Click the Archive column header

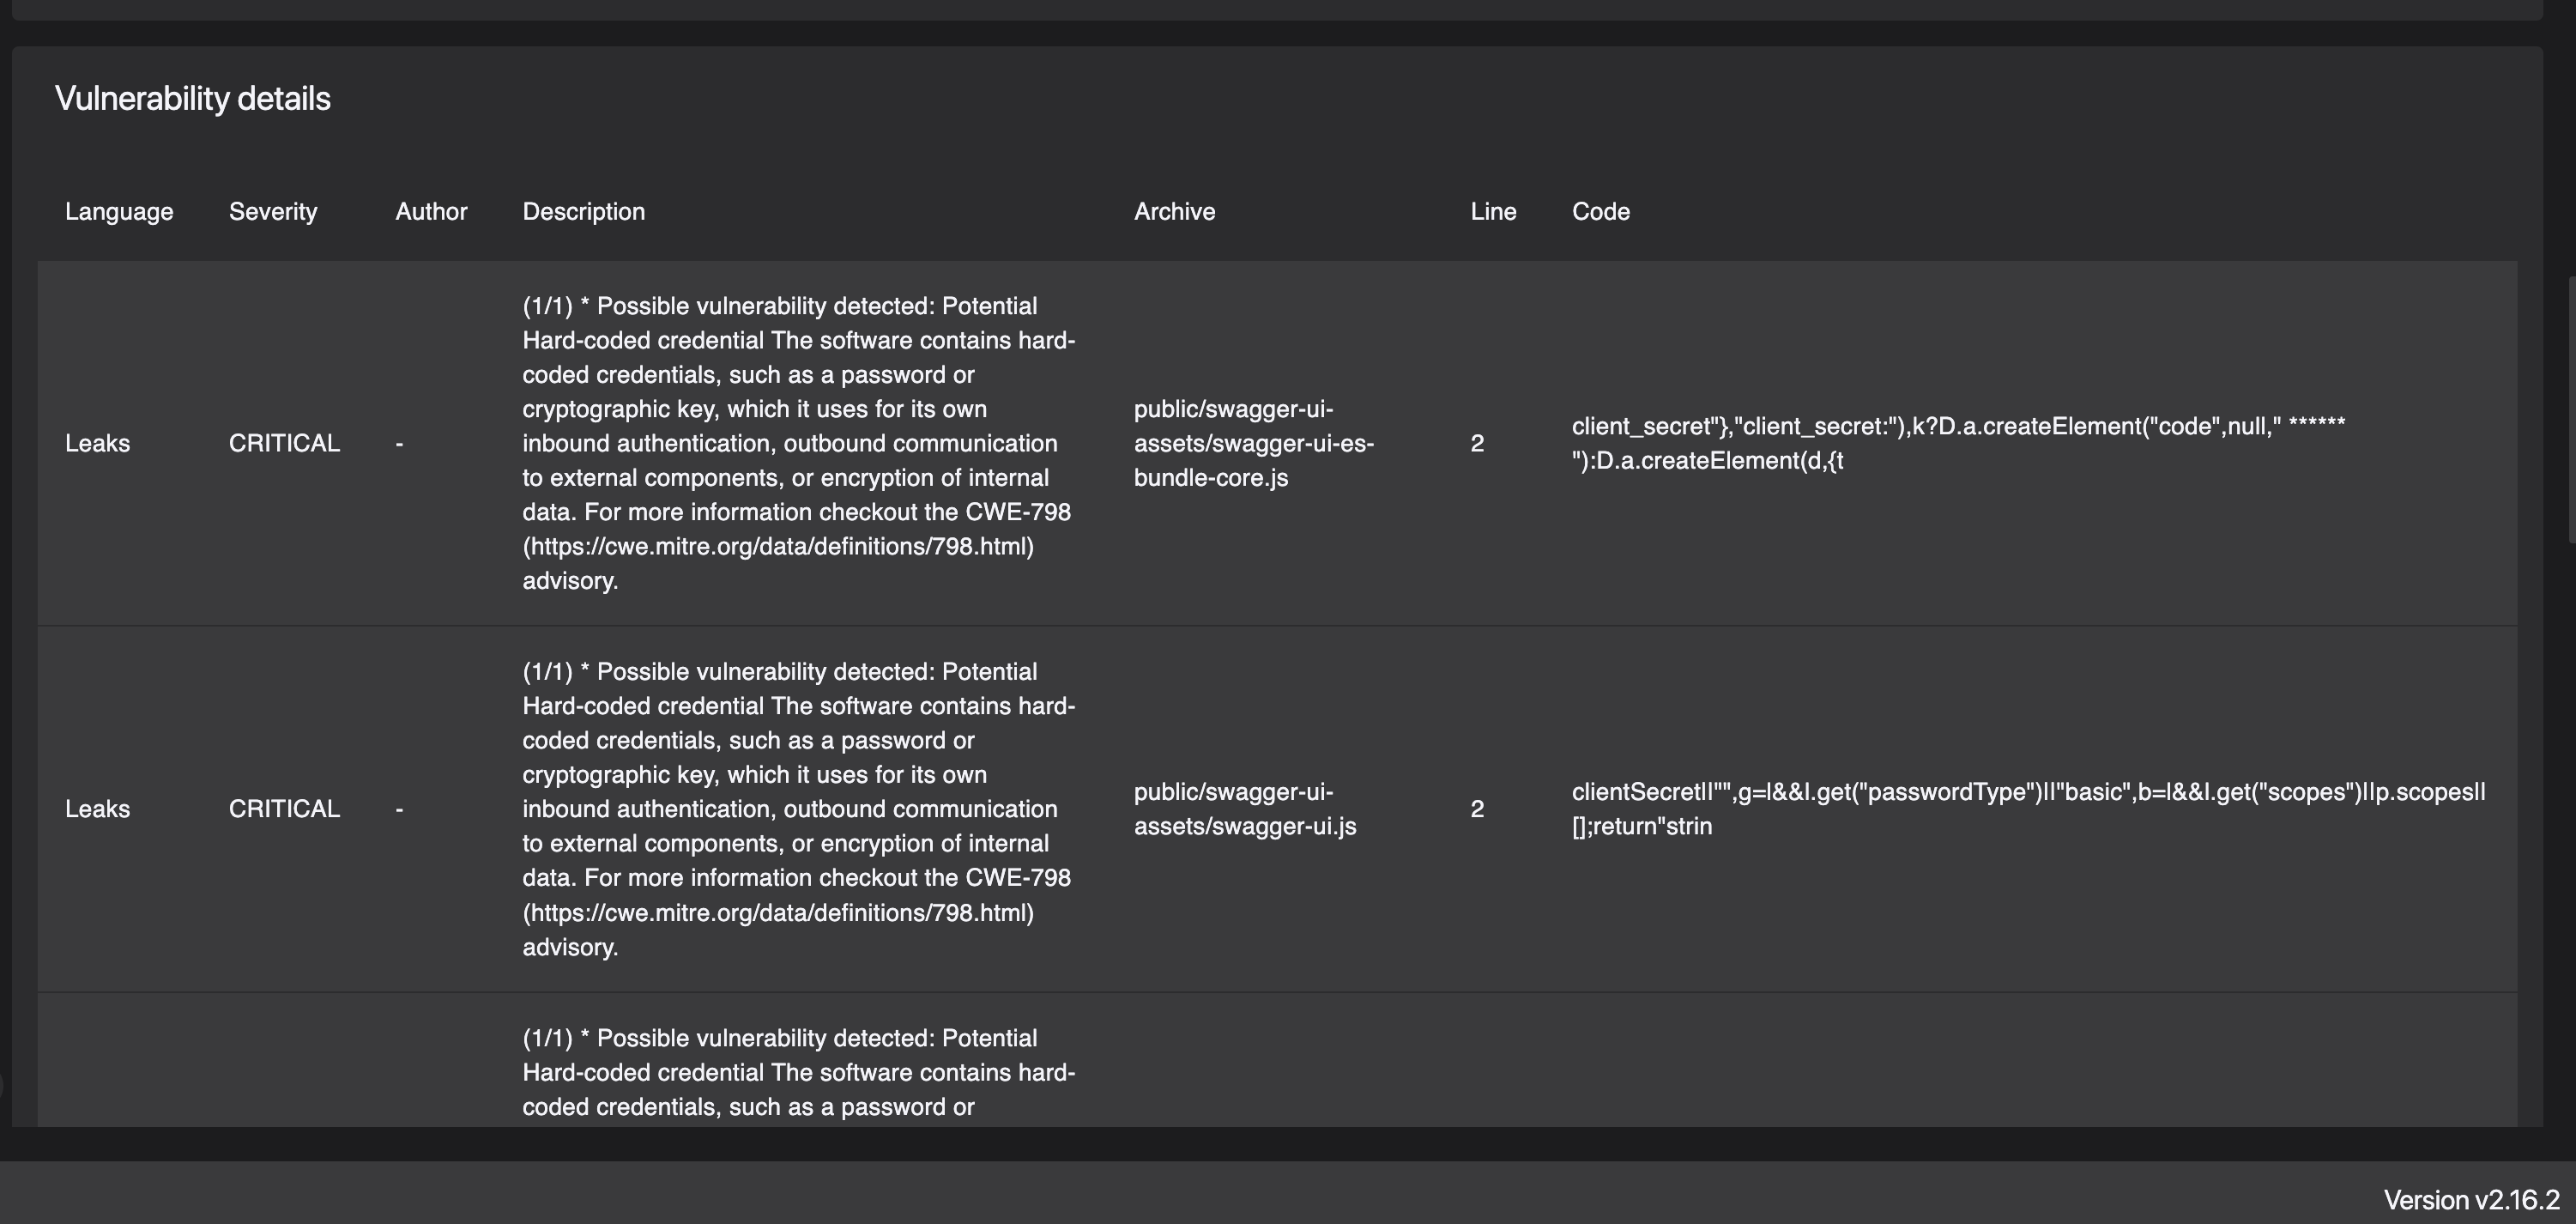(x=1174, y=211)
